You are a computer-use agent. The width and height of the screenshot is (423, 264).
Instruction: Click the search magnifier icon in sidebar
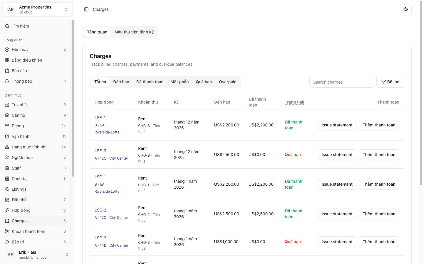(x=7, y=26)
